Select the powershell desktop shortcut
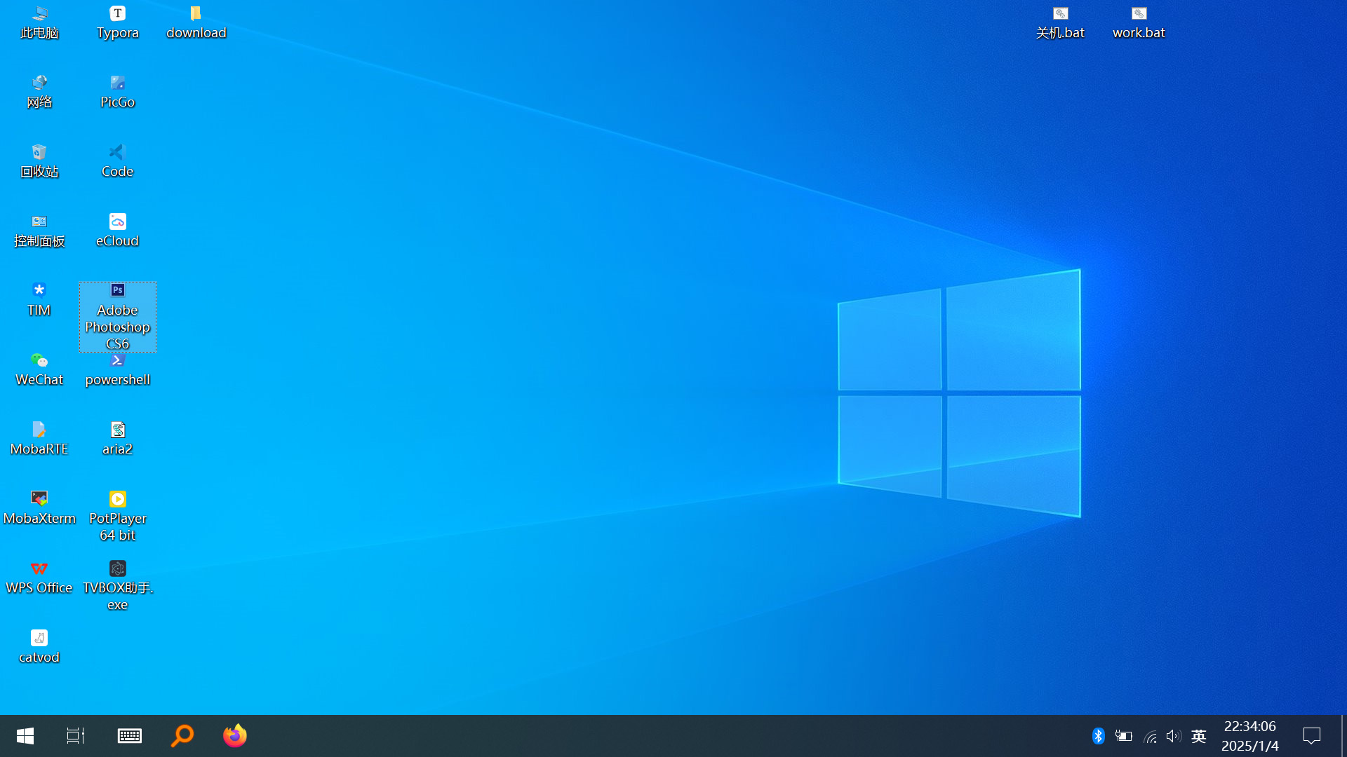The image size is (1347, 757). (118, 371)
